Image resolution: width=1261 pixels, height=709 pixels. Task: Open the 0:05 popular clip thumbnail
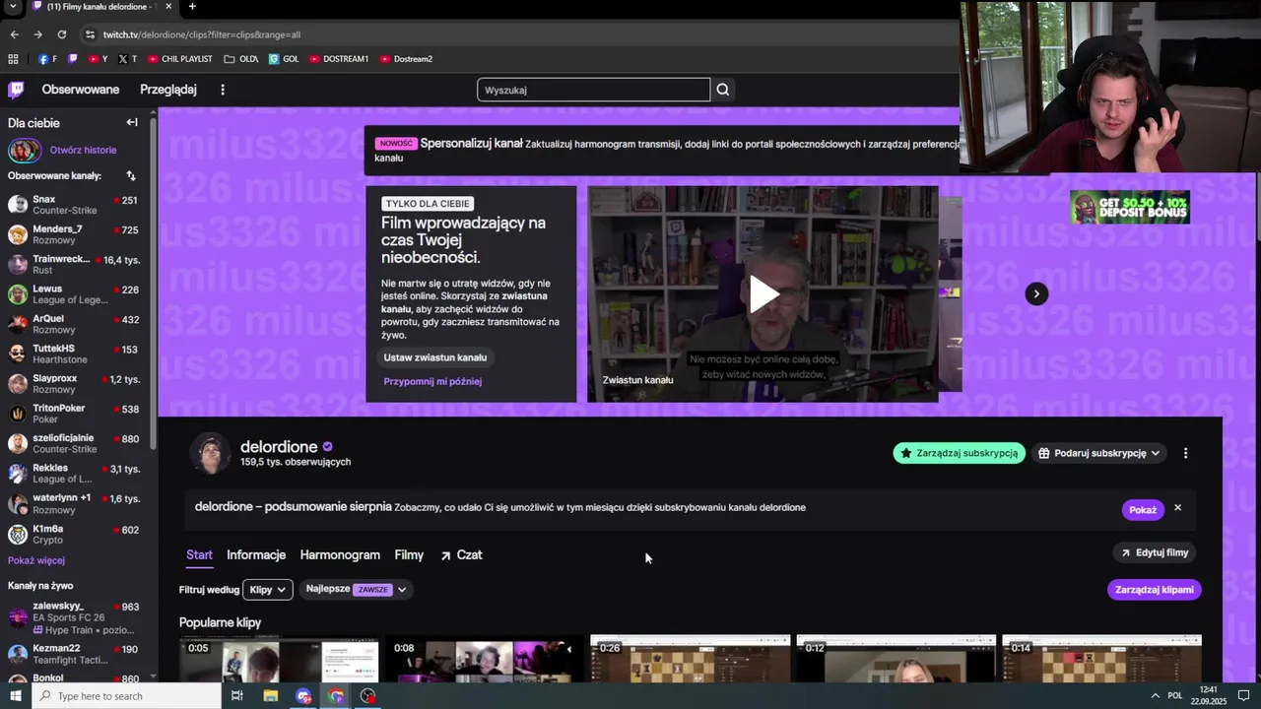pyautogui.click(x=279, y=659)
